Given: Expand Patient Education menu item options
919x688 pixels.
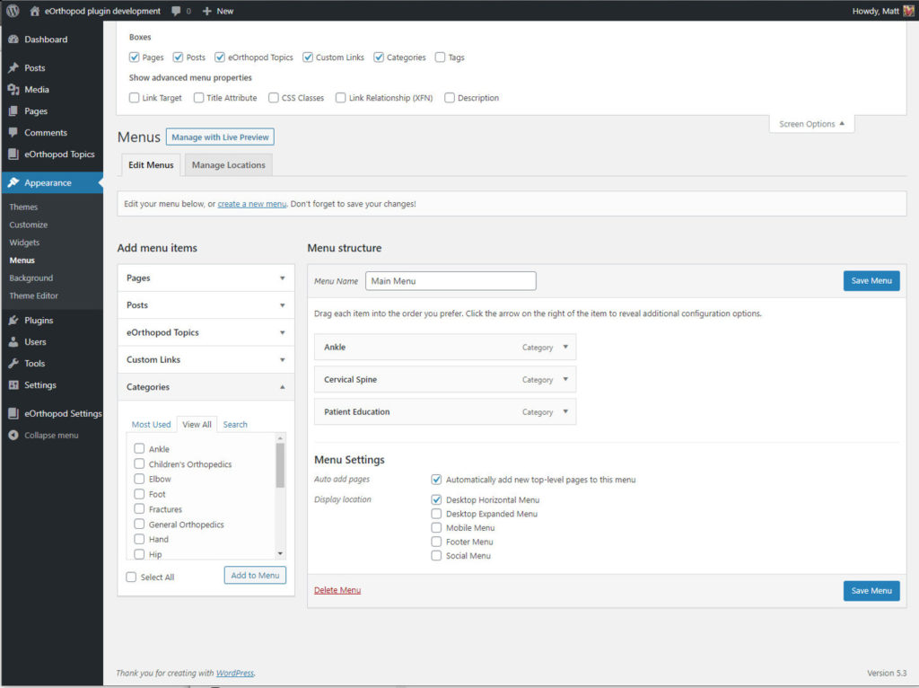Looking at the screenshot, I should 565,411.
